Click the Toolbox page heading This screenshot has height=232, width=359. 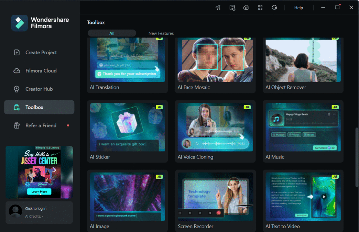pyautogui.click(x=96, y=22)
